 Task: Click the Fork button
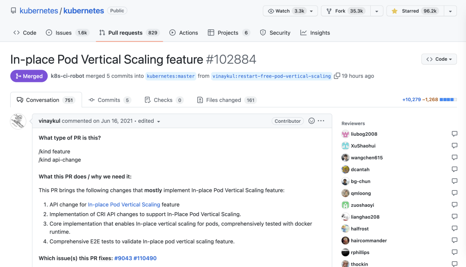[346, 11]
